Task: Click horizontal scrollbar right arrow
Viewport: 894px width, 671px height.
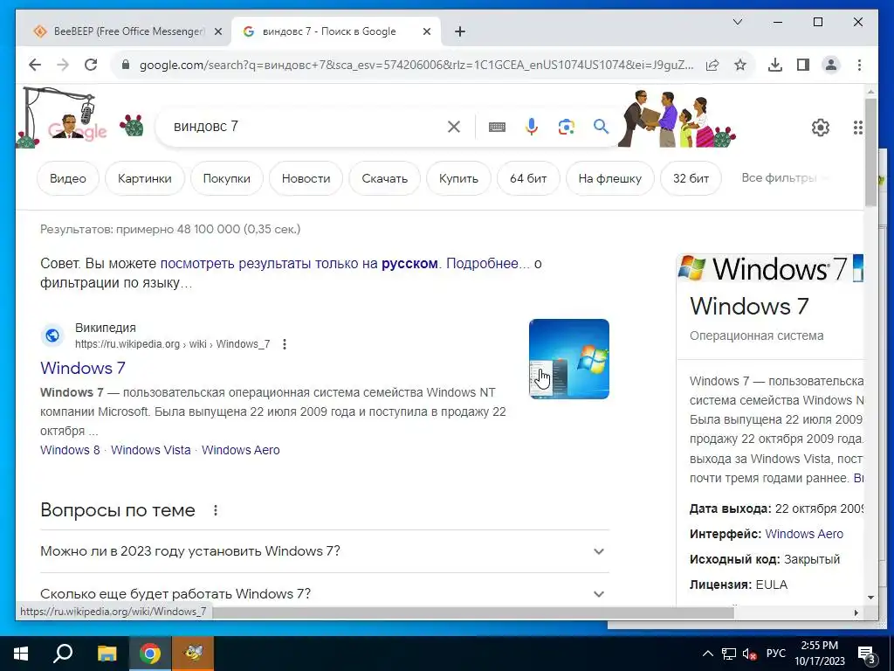Action: click(x=856, y=612)
